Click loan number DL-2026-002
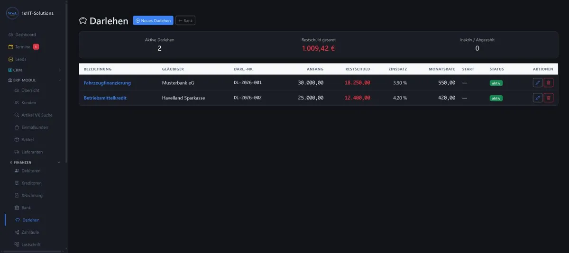This screenshot has width=569, height=253. [248, 98]
